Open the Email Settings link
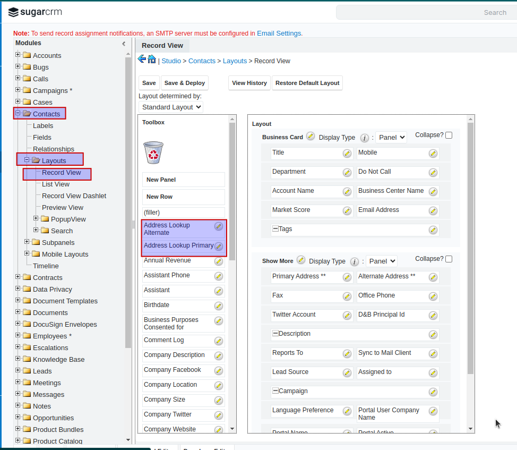 (279, 33)
